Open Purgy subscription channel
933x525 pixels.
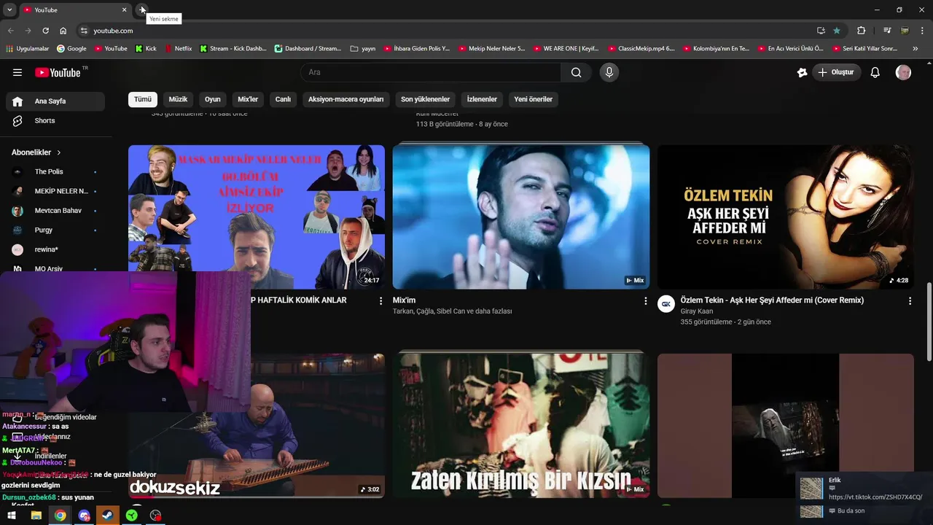(x=55, y=230)
